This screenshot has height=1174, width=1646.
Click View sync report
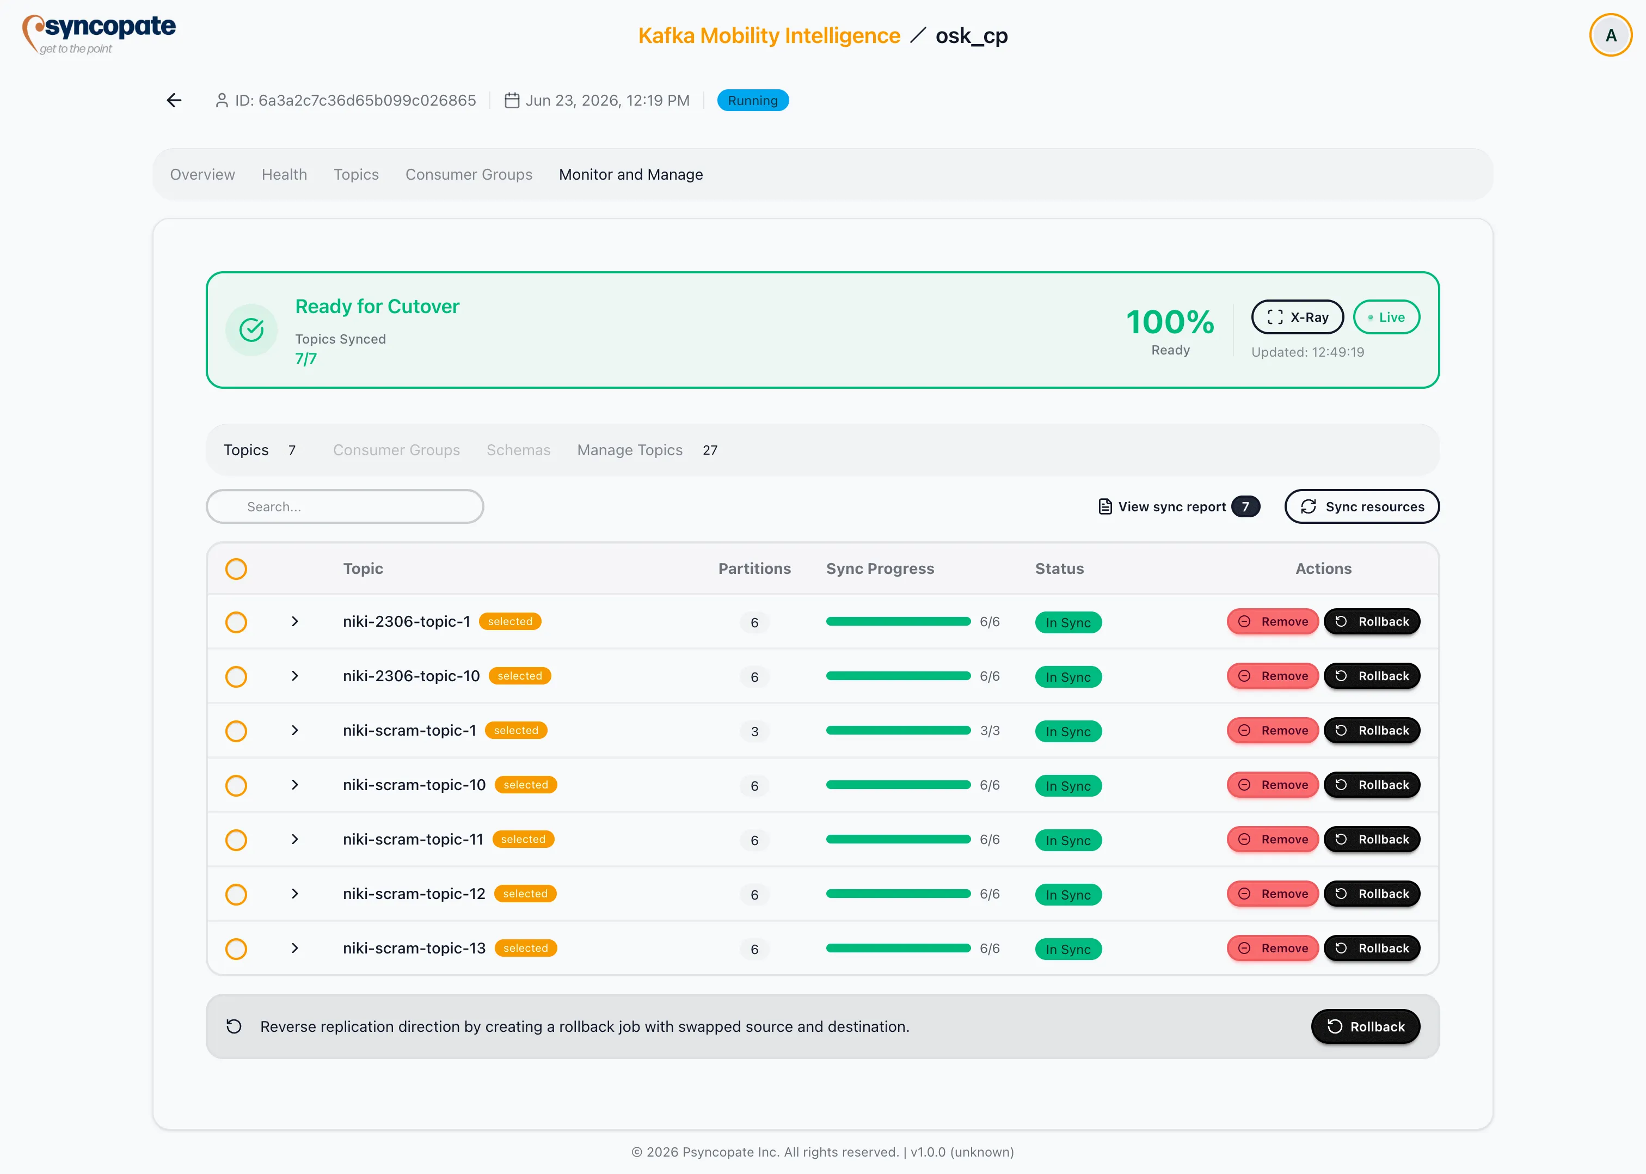[x=1178, y=507]
